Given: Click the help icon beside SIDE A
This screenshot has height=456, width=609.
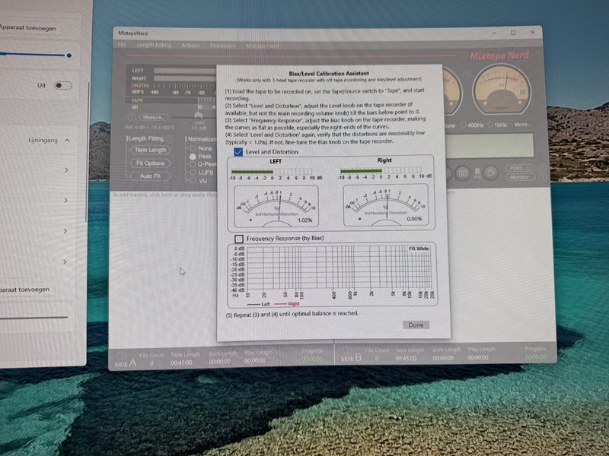Looking at the screenshot, I should click(122, 355).
